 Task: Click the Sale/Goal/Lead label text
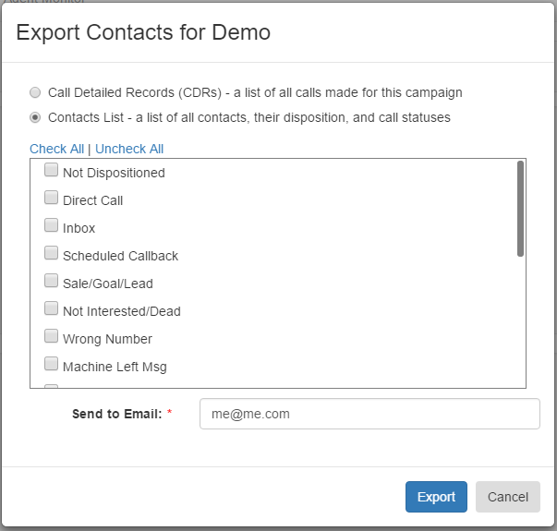108,284
